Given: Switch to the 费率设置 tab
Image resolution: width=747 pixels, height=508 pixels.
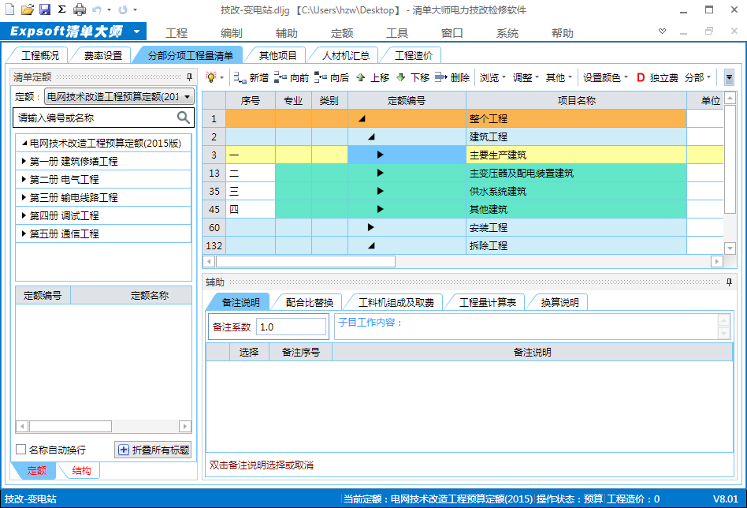Looking at the screenshot, I should 103,55.
